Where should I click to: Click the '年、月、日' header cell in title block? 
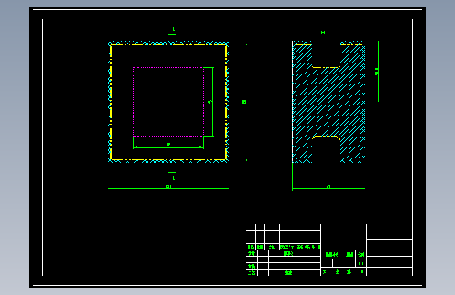coord(313,247)
